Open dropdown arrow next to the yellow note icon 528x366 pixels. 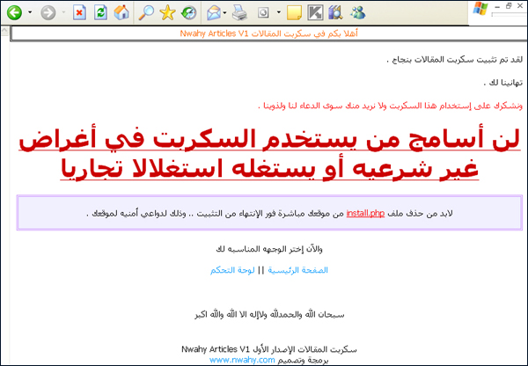[279, 12]
